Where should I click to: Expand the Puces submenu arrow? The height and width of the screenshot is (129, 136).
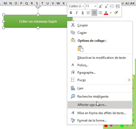point(129,80)
